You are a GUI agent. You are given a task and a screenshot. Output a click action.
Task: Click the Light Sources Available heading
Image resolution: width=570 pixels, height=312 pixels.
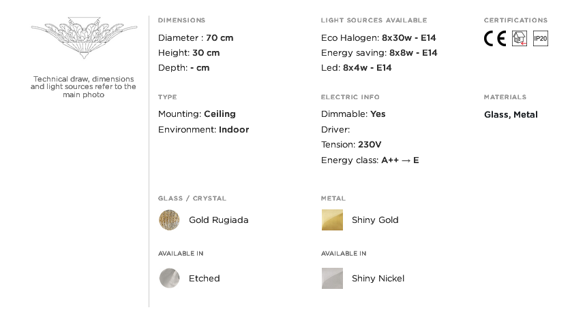pyautogui.click(x=374, y=20)
